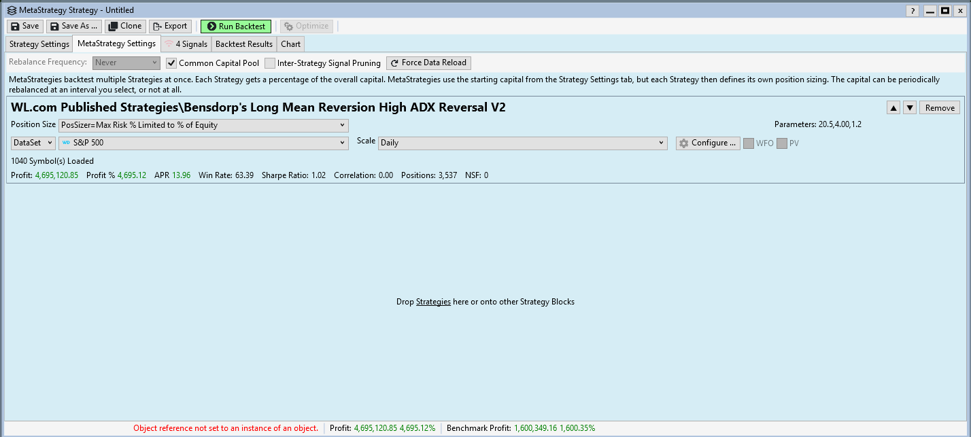The image size is (971, 437).
Task: Move the strategy block down
Action: click(x=910, y=107)
